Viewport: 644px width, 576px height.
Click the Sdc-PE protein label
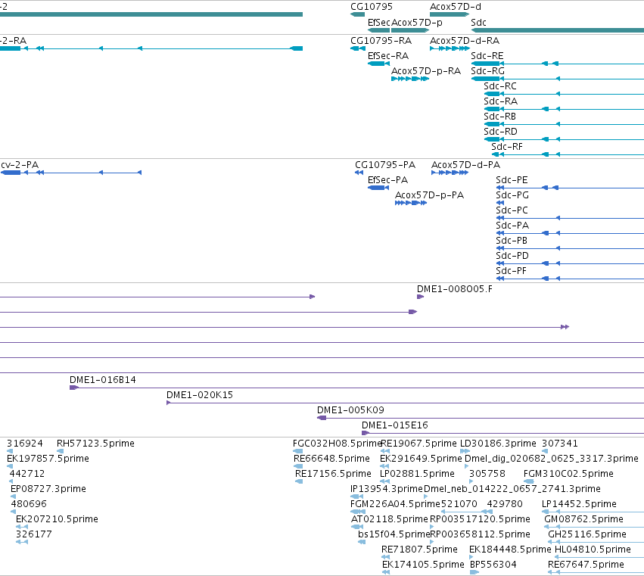pyautogui.click(x=512, y=180)
